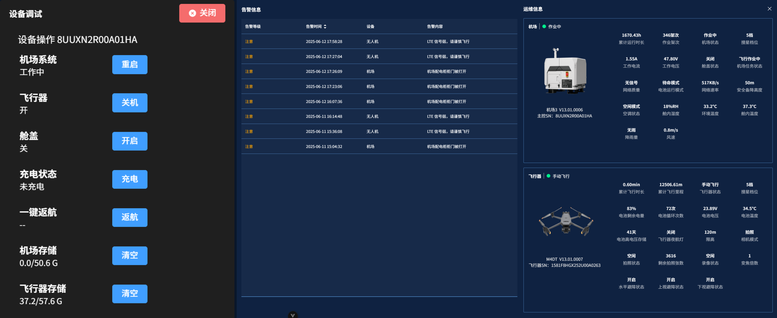Trigger one-key return with 返航
This screenshot has height=318, width=777.
(x=130, y=217)
